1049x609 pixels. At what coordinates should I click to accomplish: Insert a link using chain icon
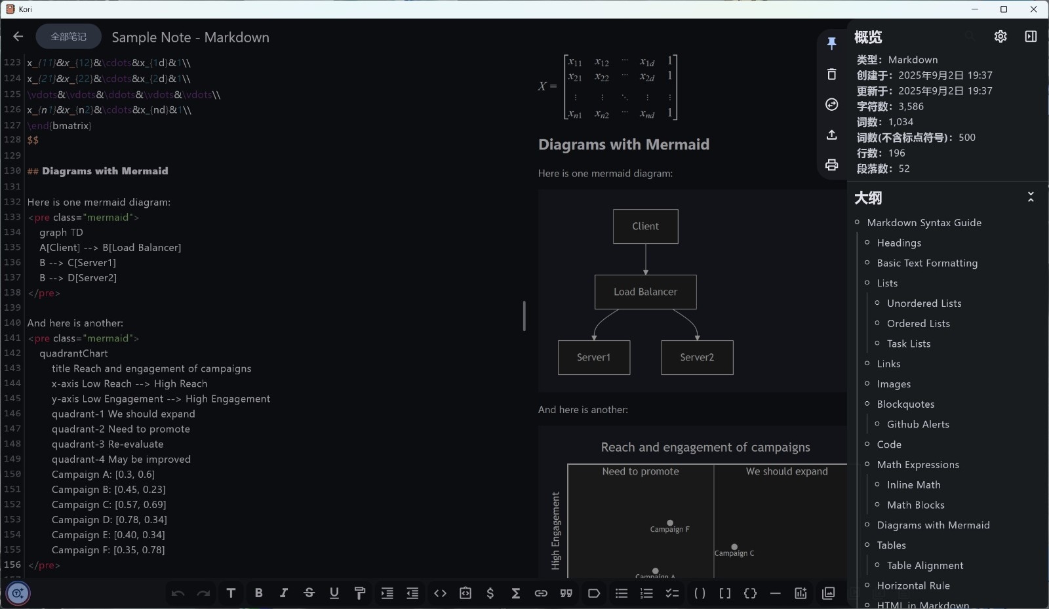(x=541, y=593)
